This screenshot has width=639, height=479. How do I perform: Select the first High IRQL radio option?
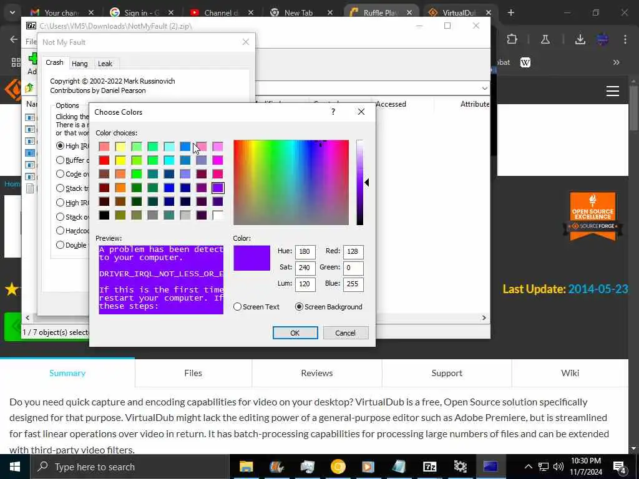tap(60, 146)
